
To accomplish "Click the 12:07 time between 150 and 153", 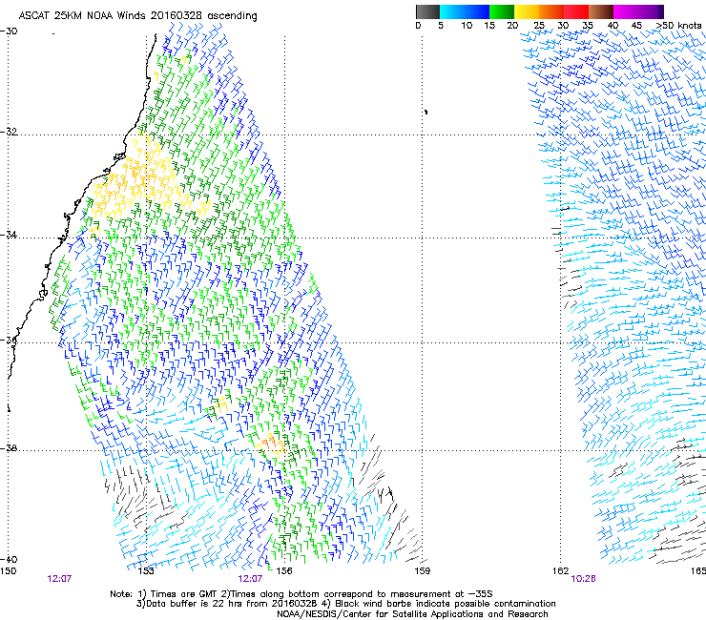I will click(x=59, y=579).
